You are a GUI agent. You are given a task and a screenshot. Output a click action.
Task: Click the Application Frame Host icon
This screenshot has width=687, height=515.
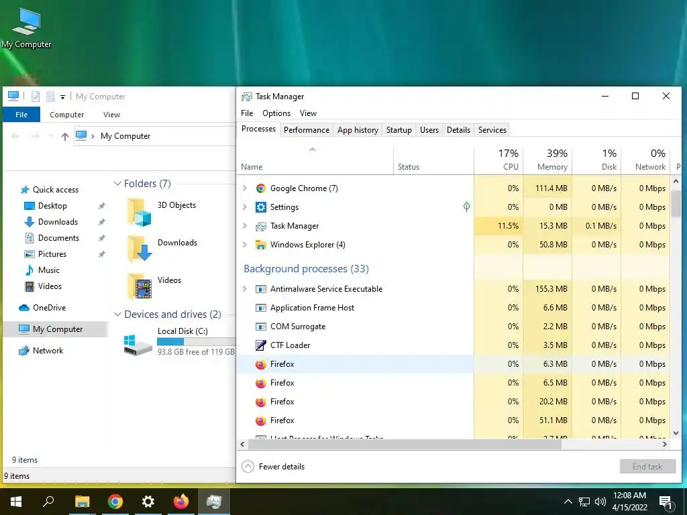261,308
